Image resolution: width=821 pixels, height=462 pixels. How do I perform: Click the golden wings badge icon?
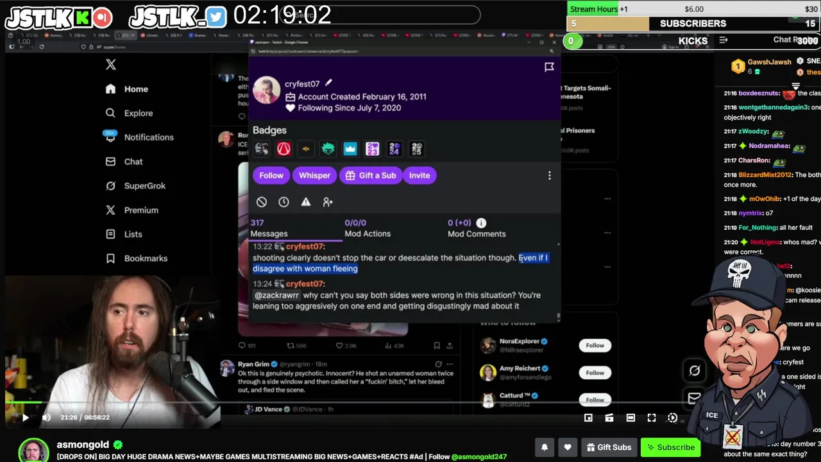tap(306, 149)
